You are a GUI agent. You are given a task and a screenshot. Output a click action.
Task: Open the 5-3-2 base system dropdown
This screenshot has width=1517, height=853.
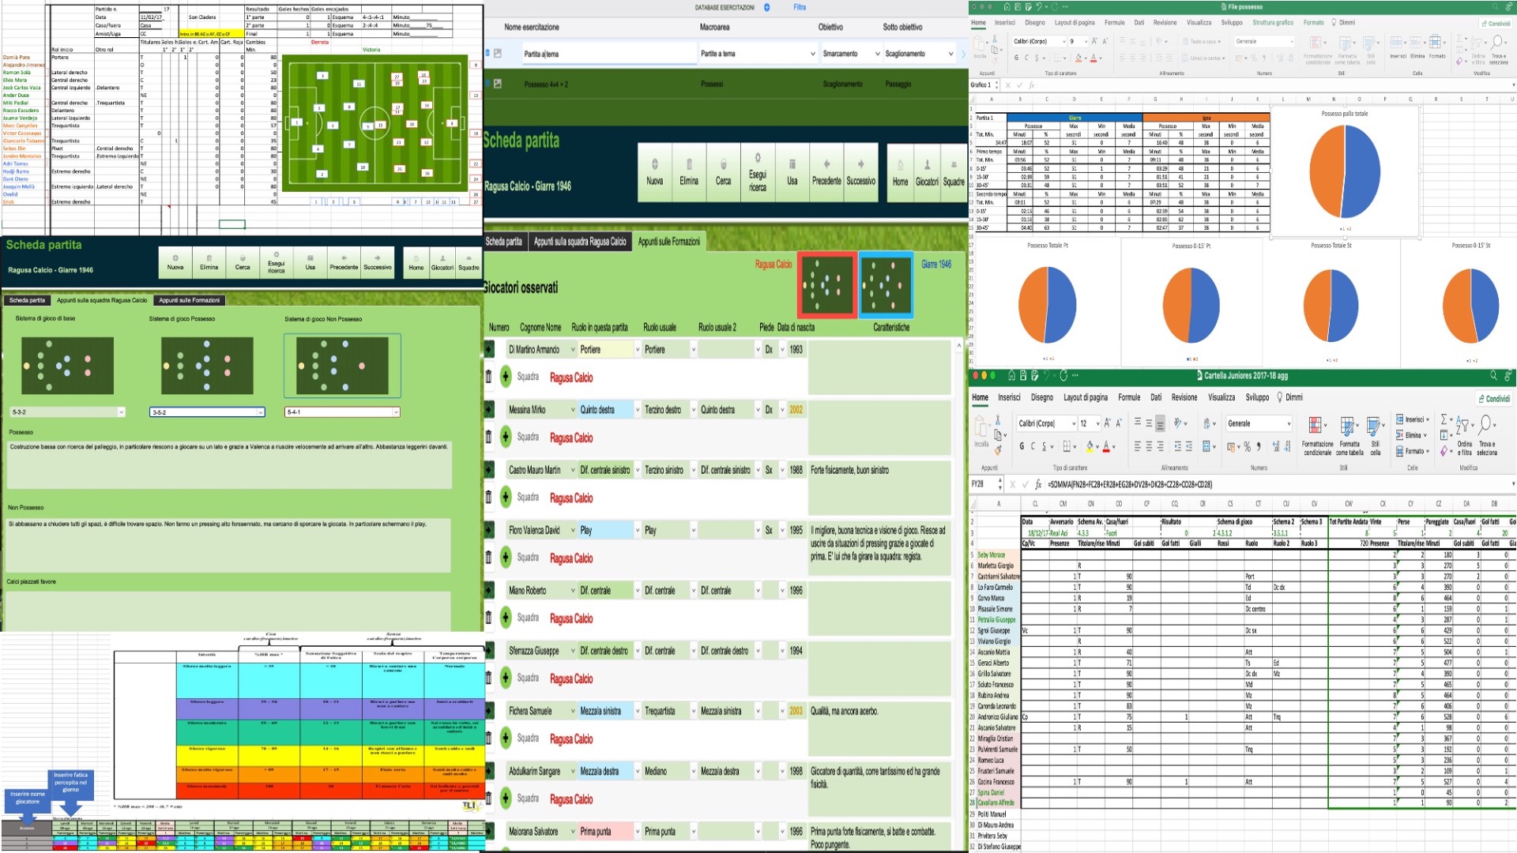[x=67, y=411]
